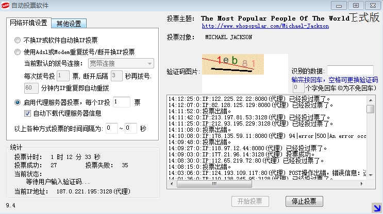Minimize the 自动投票软件 window
This screenshot has width=383, height=214.
coord(339,5)
